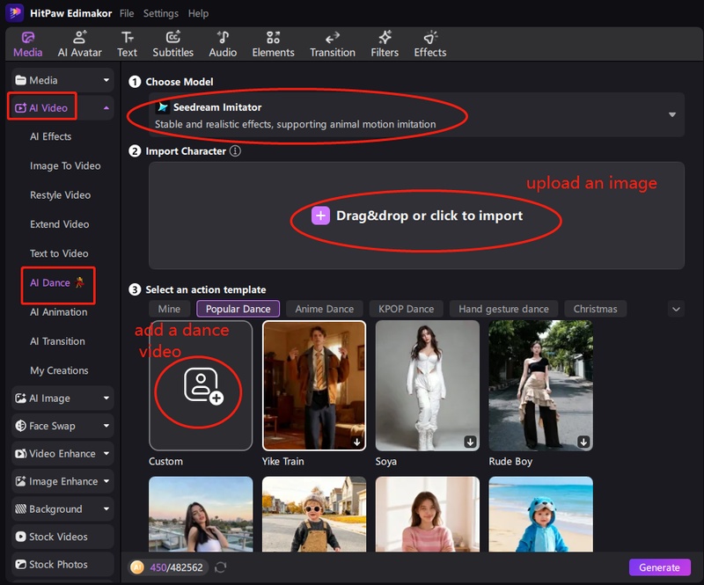Open Text to Video in sidebar
704x585 pixels.
click(59, 253)
